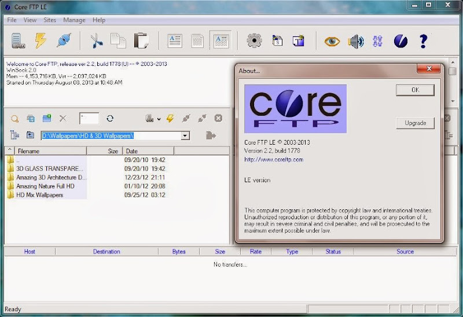Click the highlighted log view icon
The width and height of the screenshot is (463, 317).
pyautogui.click(x=221, y=40)
